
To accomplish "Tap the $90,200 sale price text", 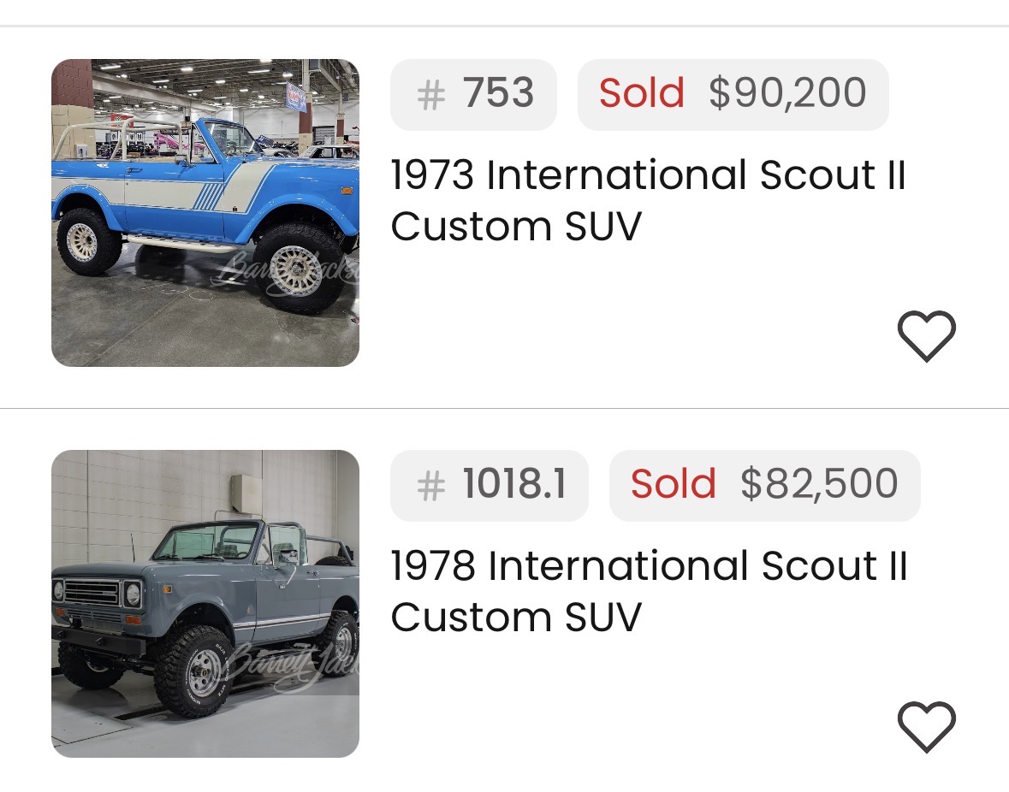I will tap(787, 94).
